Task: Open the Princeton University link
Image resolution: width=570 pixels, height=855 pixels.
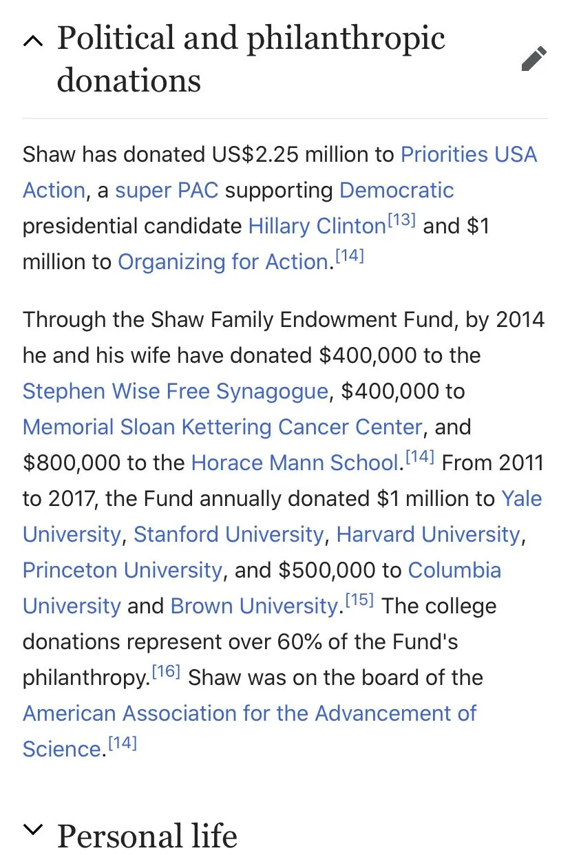Action: point(123,570)
